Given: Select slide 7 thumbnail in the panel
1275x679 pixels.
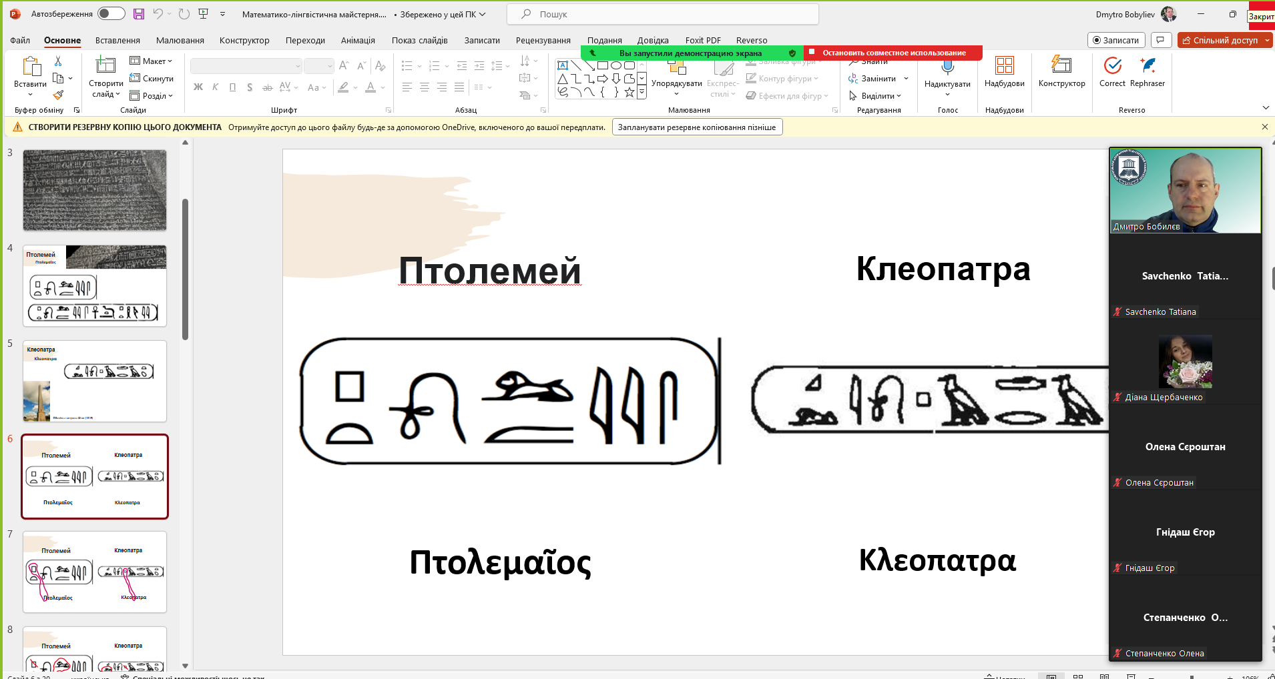Looking at the screenshot, I should pos(95,572).
